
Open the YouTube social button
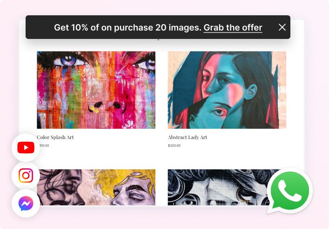point(26,147)
